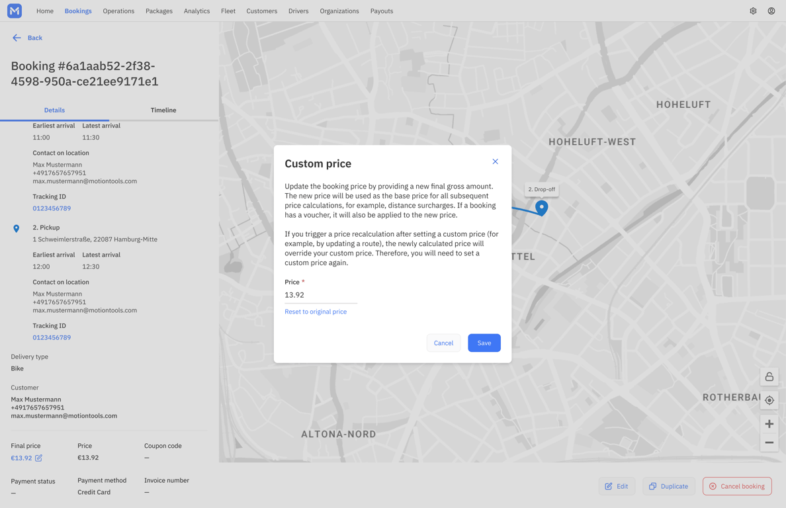The height and width of the screenshot is (508, 786).
Task: Click the 11:30 latest arrival time
Action: 91,138
